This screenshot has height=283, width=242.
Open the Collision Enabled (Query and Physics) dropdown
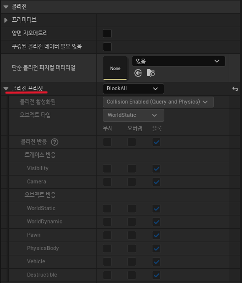158,102
